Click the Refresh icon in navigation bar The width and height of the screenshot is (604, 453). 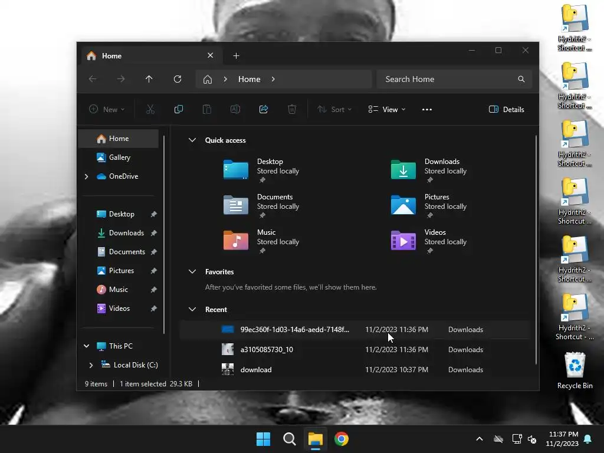[177, 79]
